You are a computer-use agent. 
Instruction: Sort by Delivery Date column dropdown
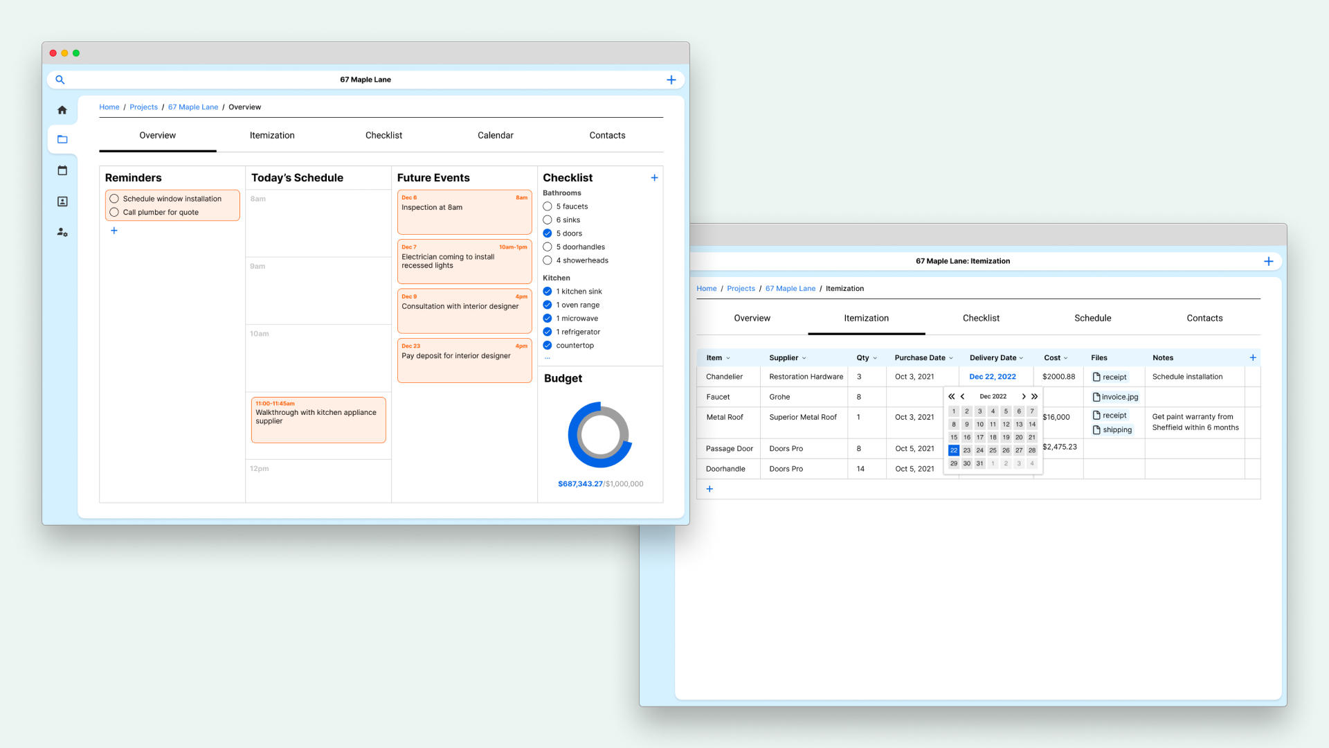pyautogui.click(x=1021, y=358)
